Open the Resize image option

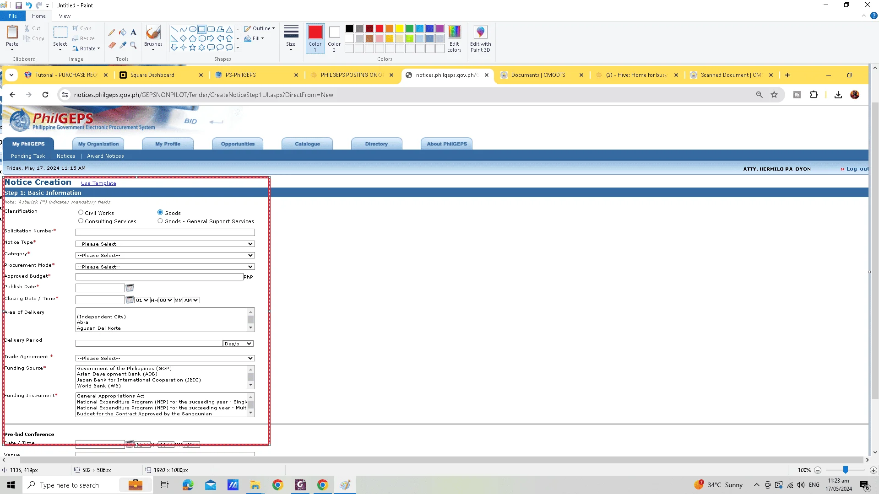(x=84, y=38)
